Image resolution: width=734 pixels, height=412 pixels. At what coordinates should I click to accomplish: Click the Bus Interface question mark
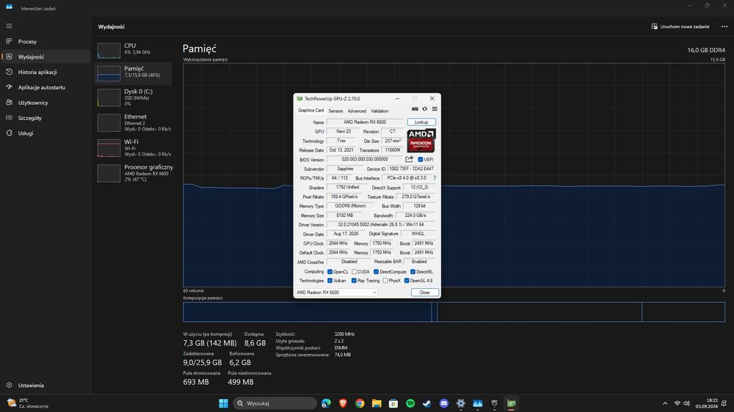click(x=435, y=178)
